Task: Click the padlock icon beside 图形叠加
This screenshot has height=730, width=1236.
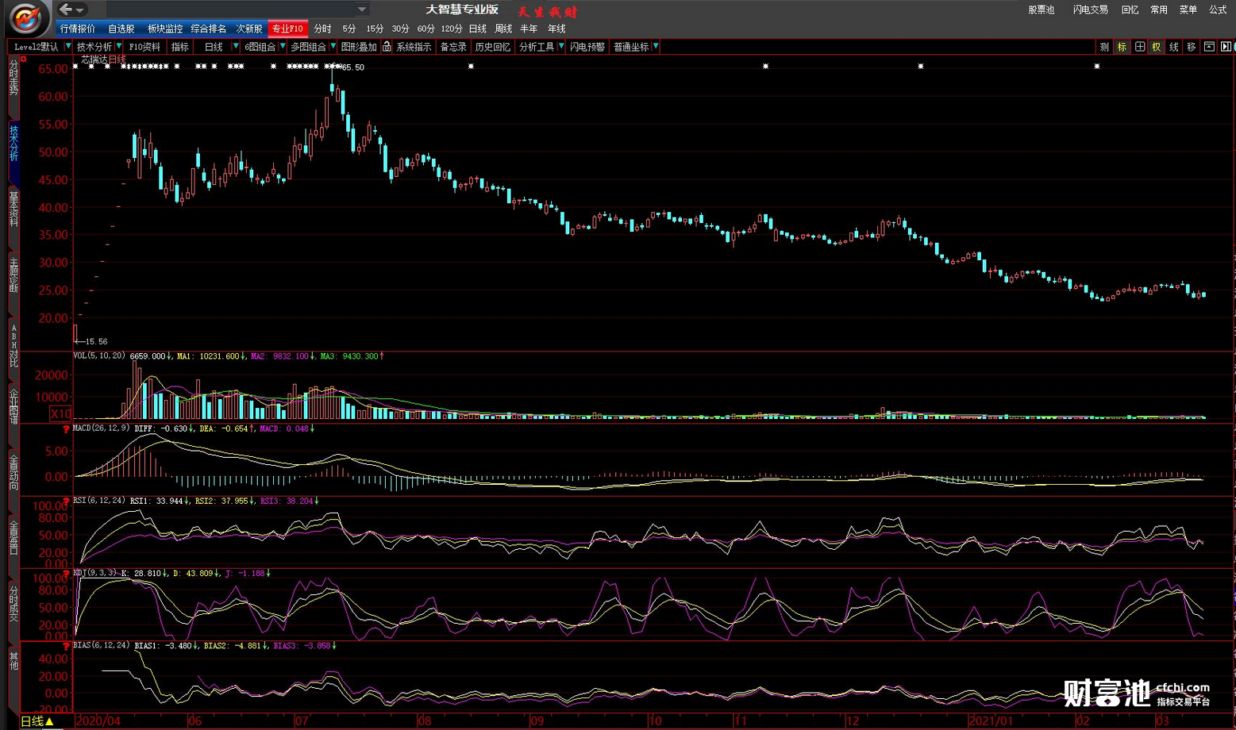Action: coord(387,47)
